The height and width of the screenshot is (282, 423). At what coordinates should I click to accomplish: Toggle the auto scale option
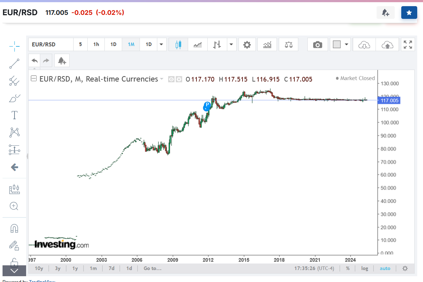click(x=385, y=269)
